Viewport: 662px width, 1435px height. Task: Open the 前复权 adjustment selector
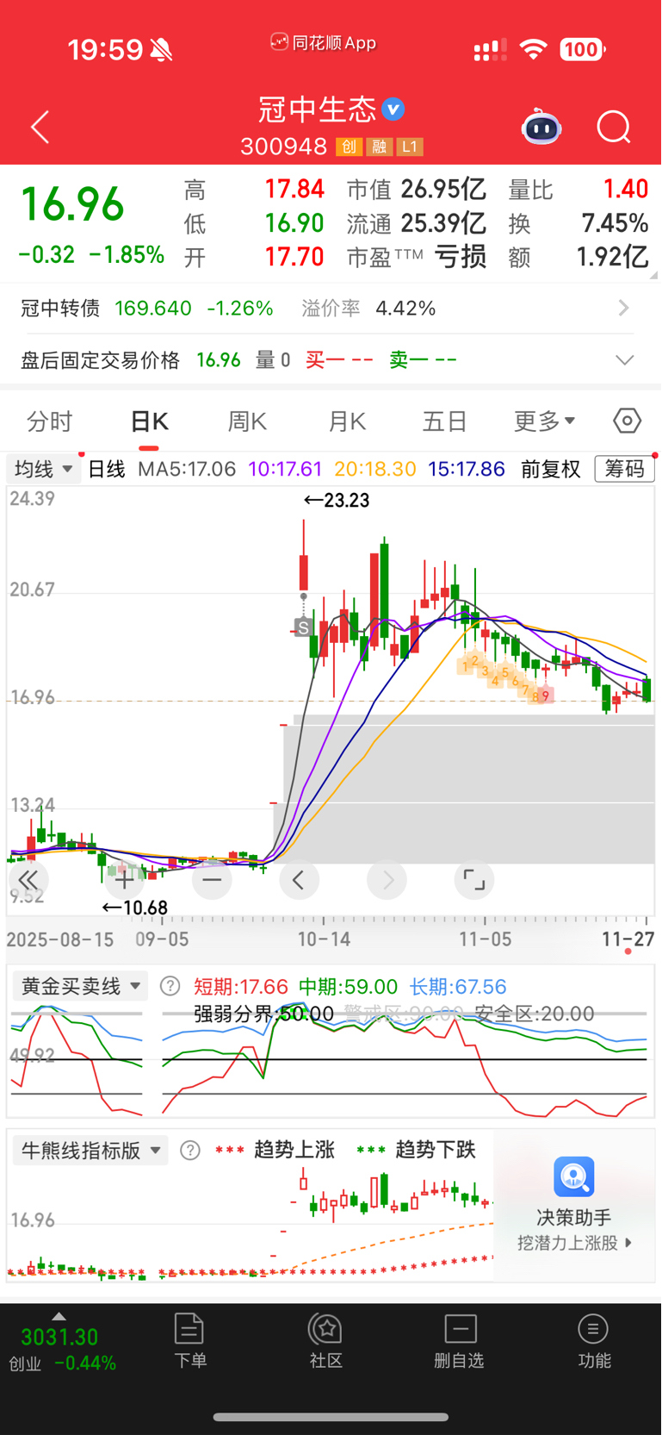[551, 469]
